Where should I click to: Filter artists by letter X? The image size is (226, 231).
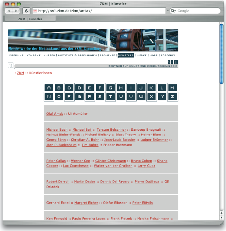(151, 97)
